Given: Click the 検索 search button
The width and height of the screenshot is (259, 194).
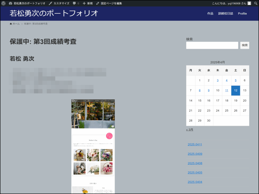Looking at the screenshot, I should click(x=245, y=45).
